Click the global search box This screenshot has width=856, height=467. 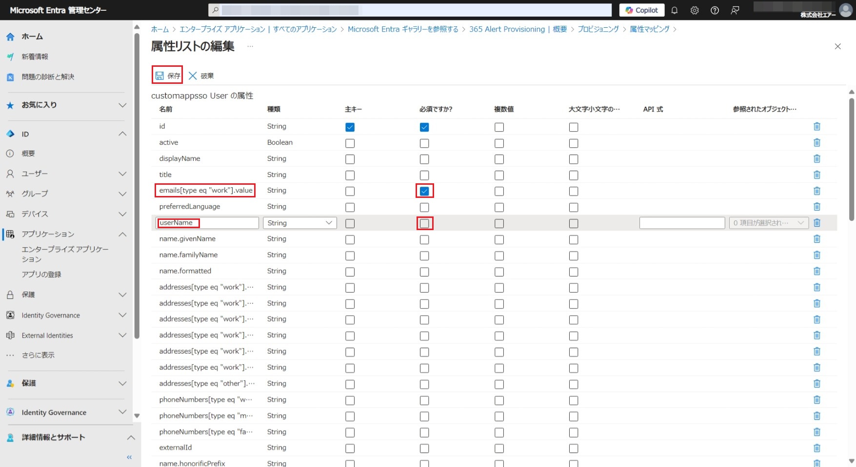click(410, 10)
